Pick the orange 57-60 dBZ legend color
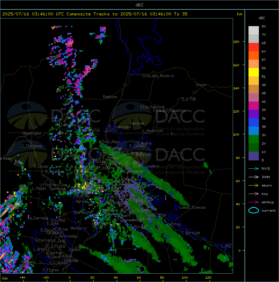The image size is (279, 282). pyautogui.click(x=254, y=55)
